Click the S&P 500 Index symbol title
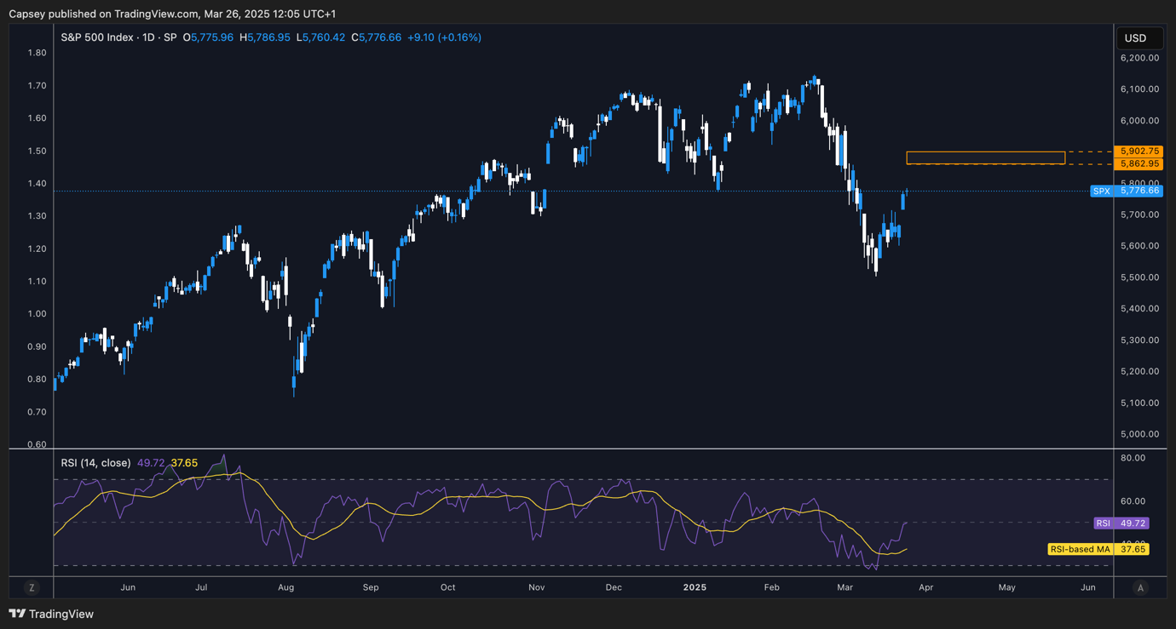This screenshot has height=629, width=1176. tap(96, 37)
